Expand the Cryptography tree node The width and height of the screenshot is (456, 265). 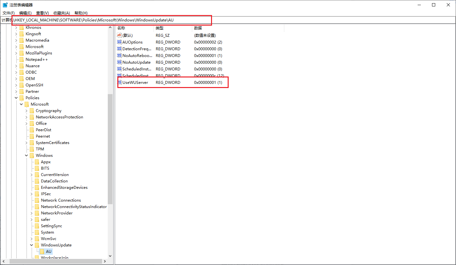[x=26, y=110]
